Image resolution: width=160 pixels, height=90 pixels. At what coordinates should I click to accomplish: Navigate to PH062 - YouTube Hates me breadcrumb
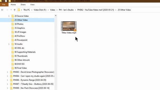tap(95, 10)
